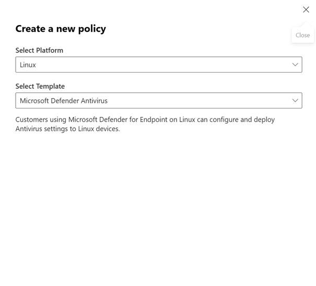This screenshot has width=316, height=286.
Task: Click the X icon at top right
Action: click(306, 9)
